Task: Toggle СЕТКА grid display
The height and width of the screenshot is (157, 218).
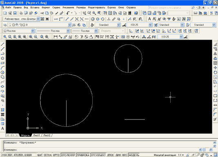Action: pos(47,155)
